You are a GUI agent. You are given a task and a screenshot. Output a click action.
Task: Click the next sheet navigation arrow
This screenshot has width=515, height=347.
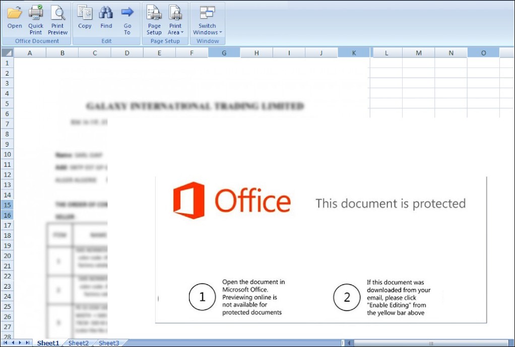point(20,343)
